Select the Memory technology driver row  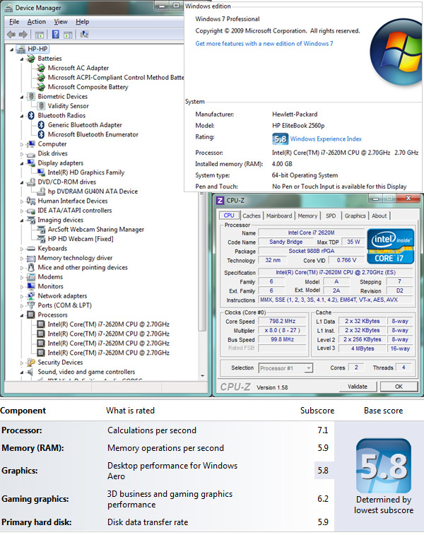(75, 258)
